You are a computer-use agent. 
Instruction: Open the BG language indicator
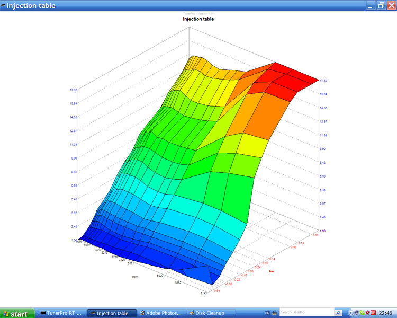tap(267, 313)
